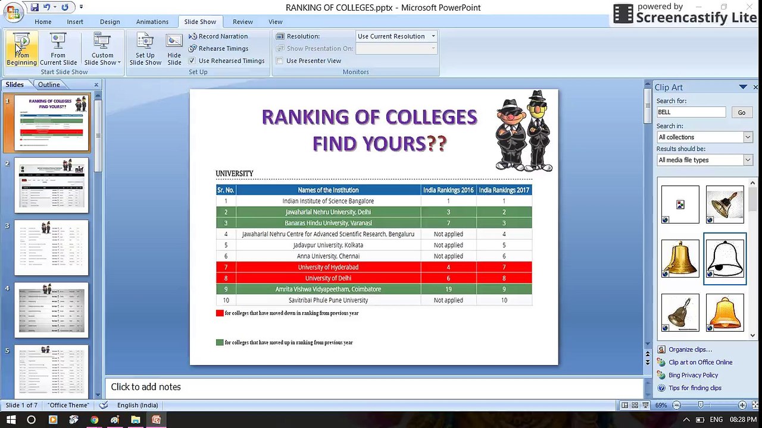Open the Insert ribbon tab

pyautogui.click(x=75, y=21)
